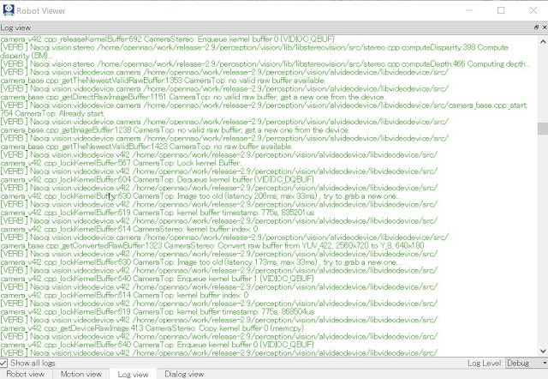The width and height of the screenshot is (548, 379).
Task: Click log line 'Convert raw buffer from YUV422'
Action: pos(212,246)
